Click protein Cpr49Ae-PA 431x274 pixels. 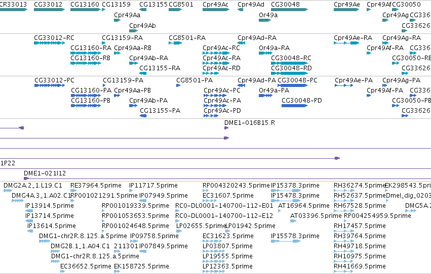(x=354, y=80)
